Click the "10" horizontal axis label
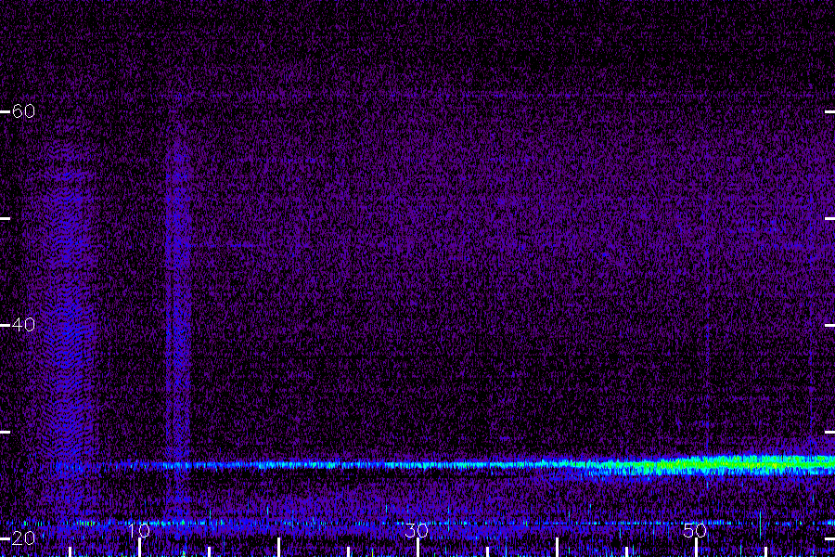The height and width of the screenshot is (557, 835). (139, 530)
